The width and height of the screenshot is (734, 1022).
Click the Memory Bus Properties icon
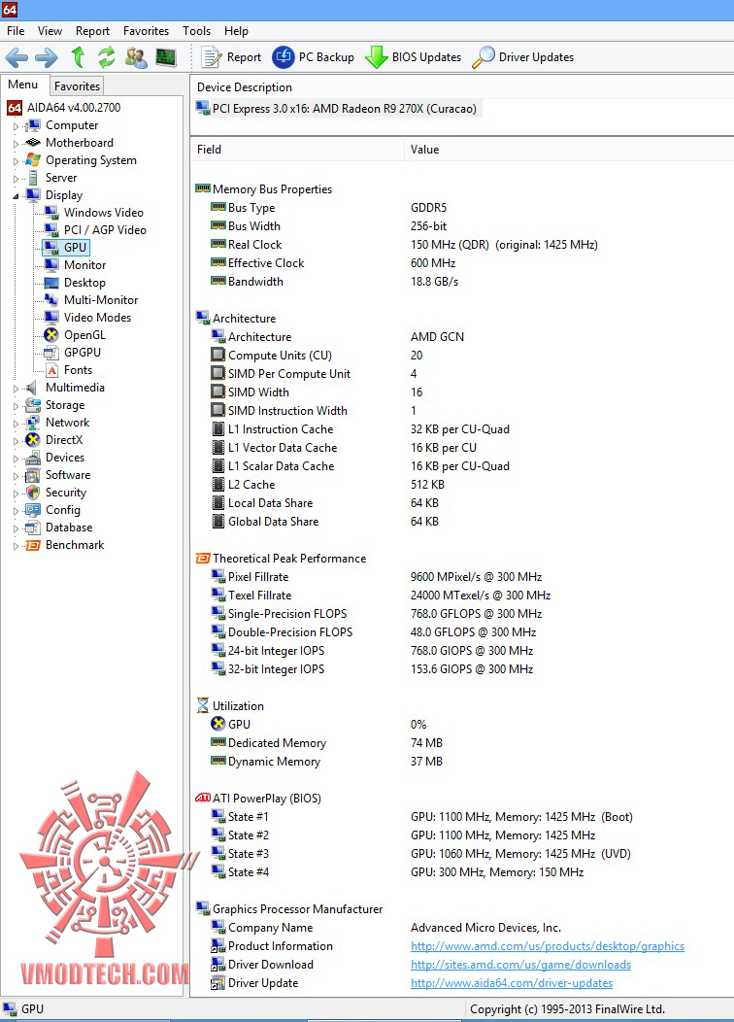[203, 189]
